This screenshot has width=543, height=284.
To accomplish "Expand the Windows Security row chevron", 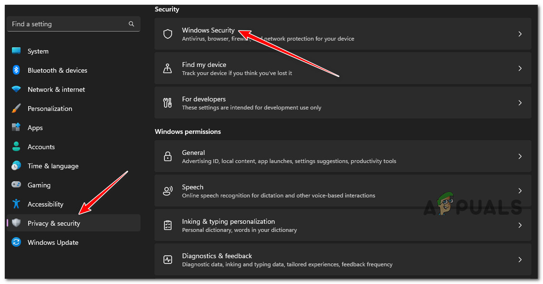I will (520, 34).
